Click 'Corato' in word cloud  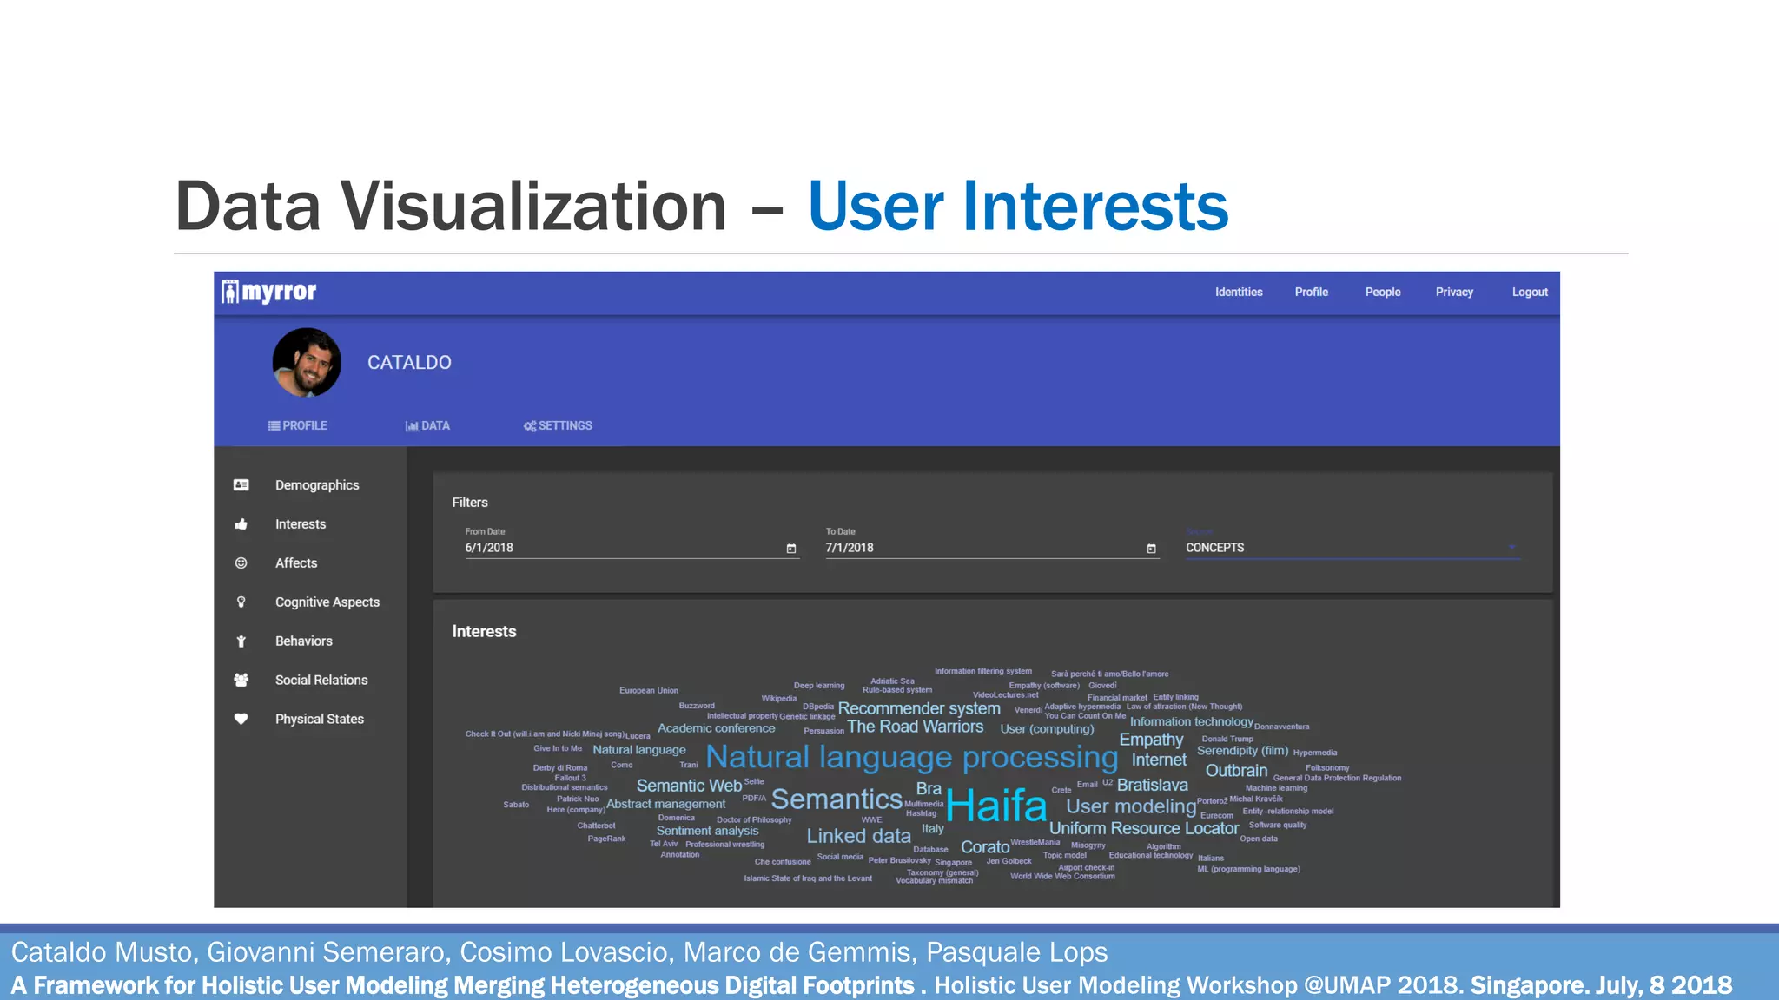(985, 846)
